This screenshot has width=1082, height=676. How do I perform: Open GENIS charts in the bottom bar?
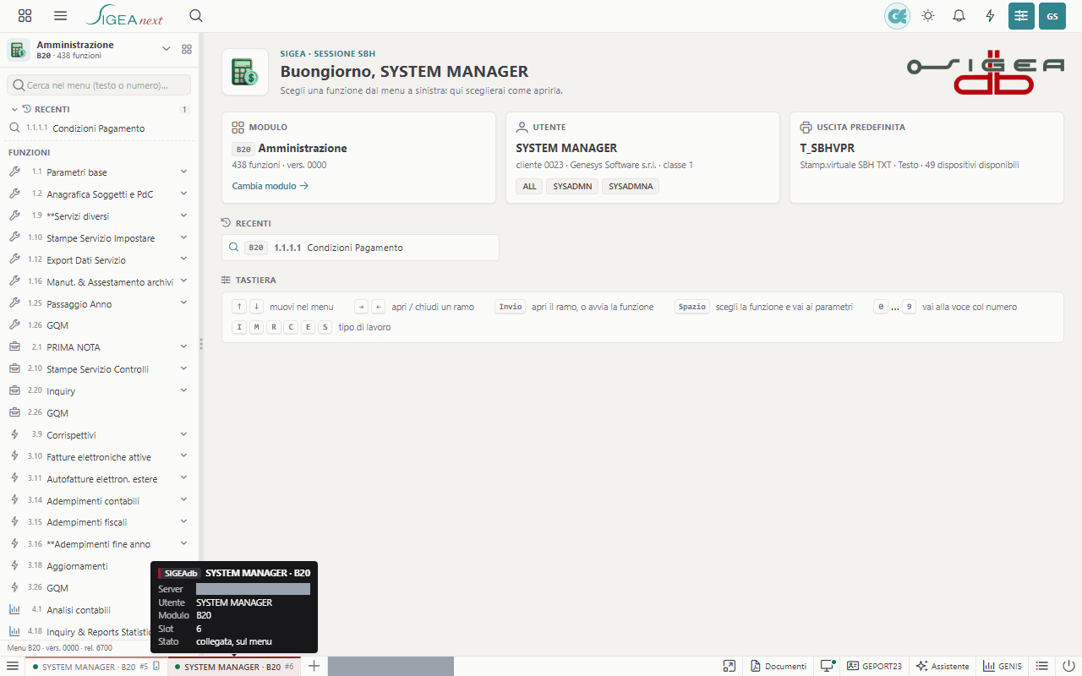pyautogui.click(x=1003, y=667)
